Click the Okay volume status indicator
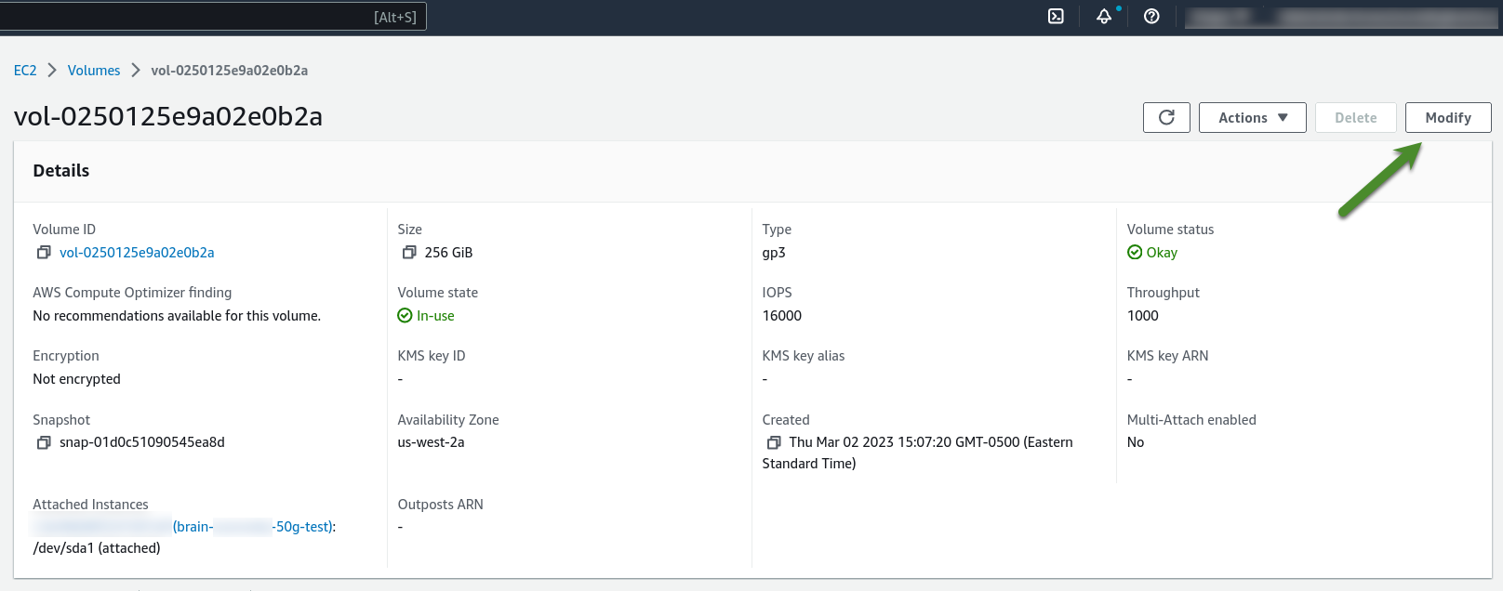The image size is (1503, 591). tap(1152, 253)
